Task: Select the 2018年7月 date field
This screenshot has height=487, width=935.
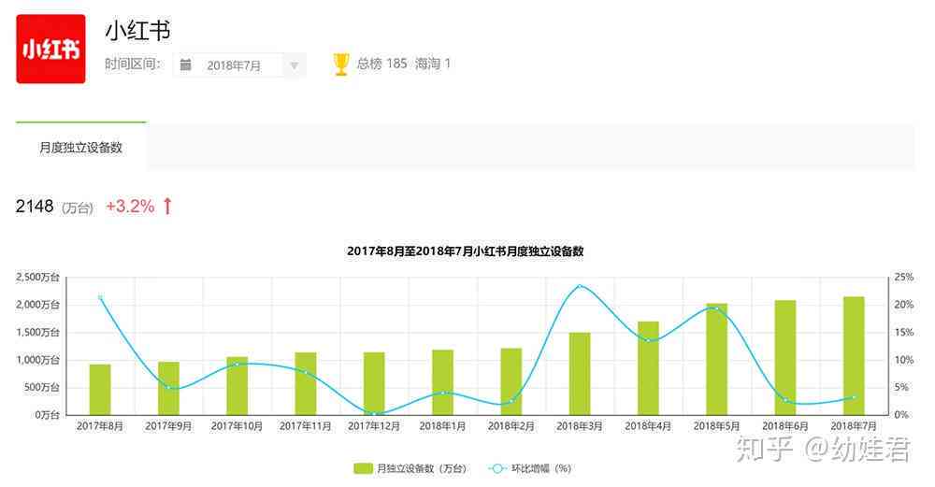Action: (x=239, y=65)
